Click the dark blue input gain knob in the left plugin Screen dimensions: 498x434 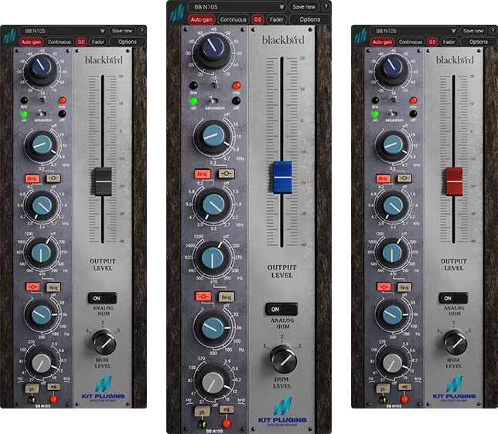[41, 68]
